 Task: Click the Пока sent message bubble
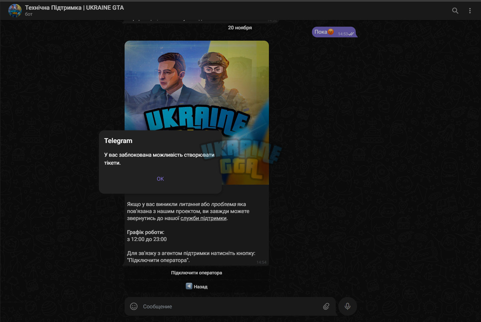pos(334,32)
